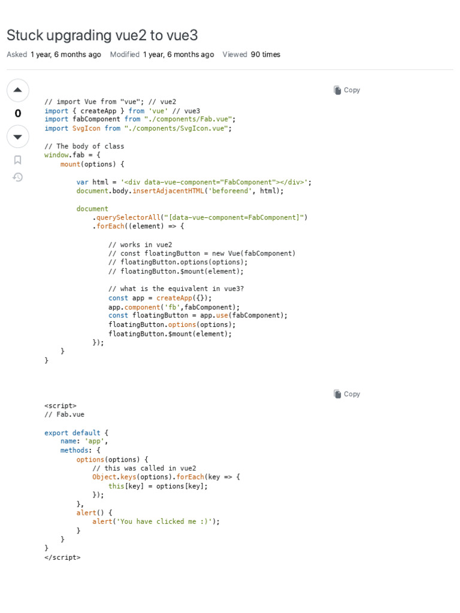Viewport: 460px width, 613px height.
Task: Click the question title "Stuck upgrading vue2 to vue3"
Action: 102,35
